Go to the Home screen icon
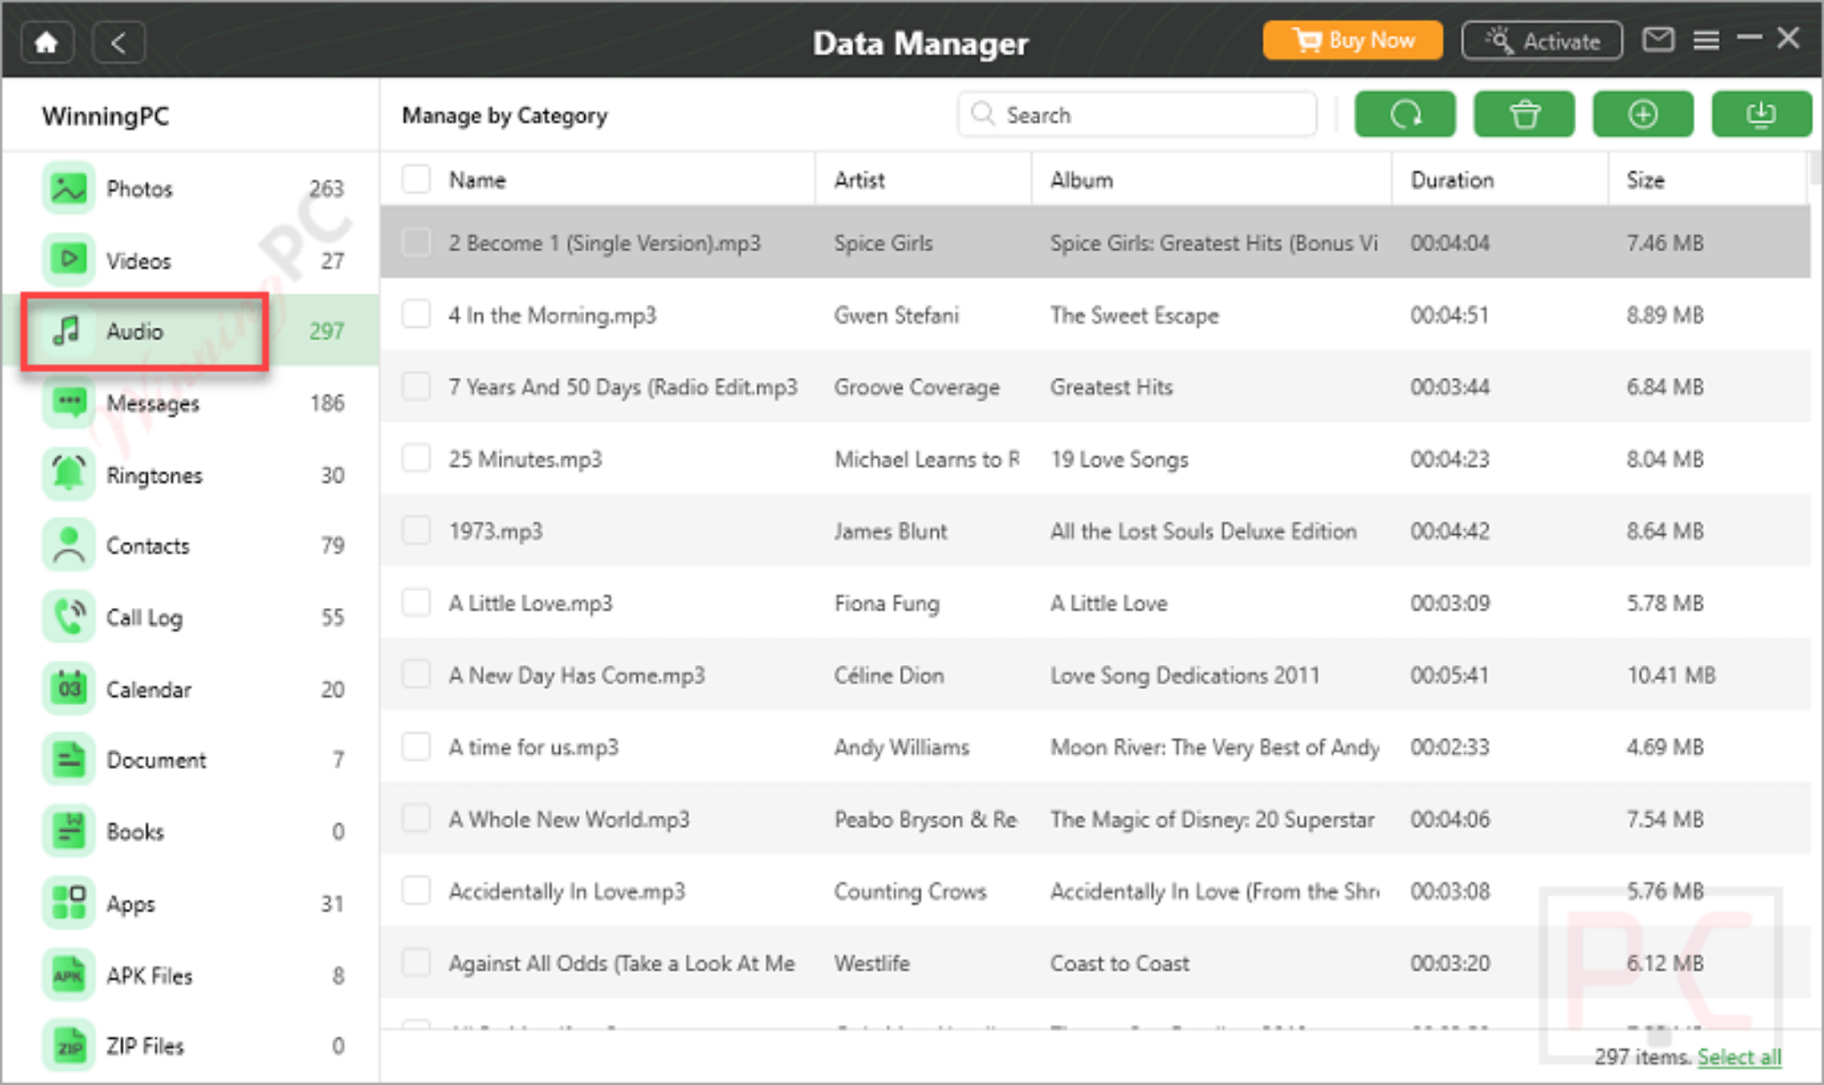The height and width of the screenshot is (1085, 1824). point(47,42)
